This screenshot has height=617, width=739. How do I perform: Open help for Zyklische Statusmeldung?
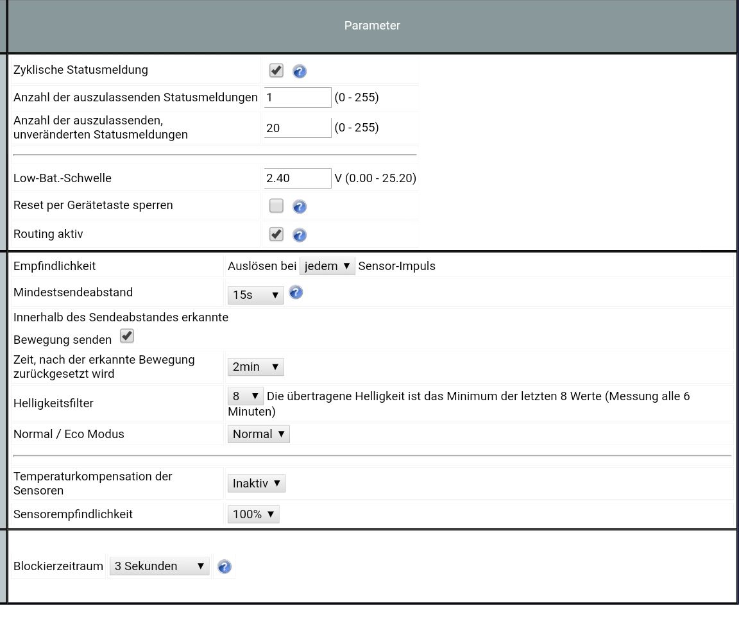click(299, 71)
